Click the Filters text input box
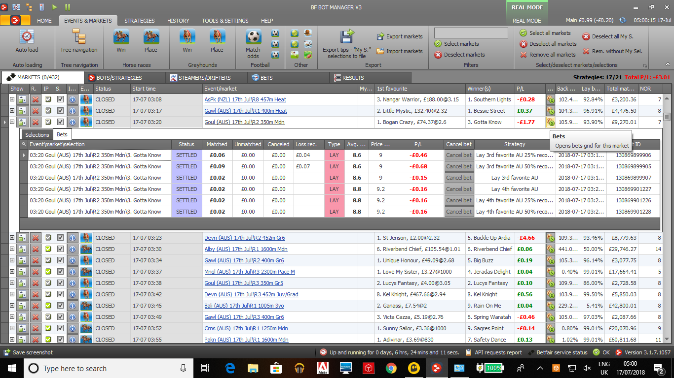 pos(471,33)
